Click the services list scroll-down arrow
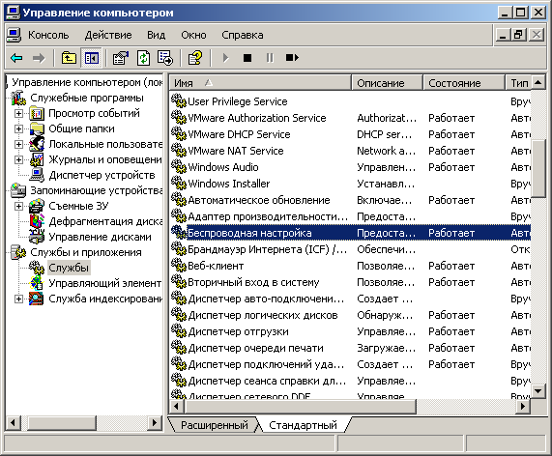Image resolution: width=552 pixels, height=456 pixels. [537, 390]
